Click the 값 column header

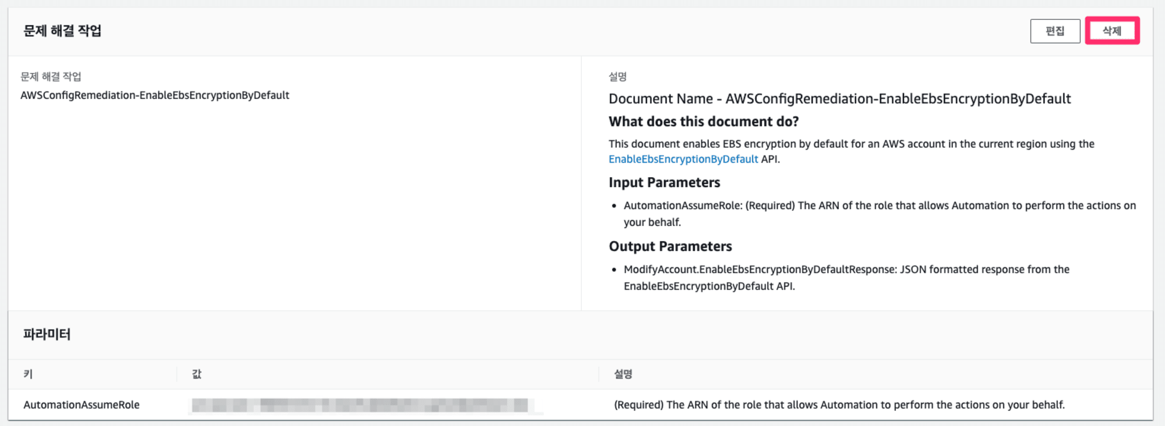point(197,374)
